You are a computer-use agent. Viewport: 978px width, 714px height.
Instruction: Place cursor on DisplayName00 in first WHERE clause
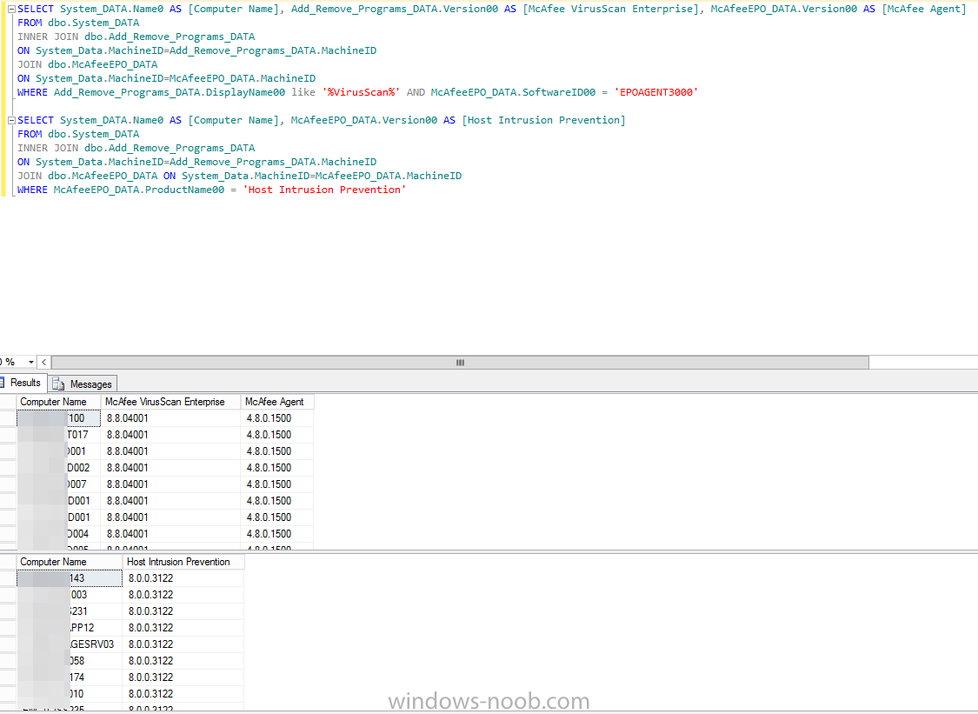coord(246,92)
